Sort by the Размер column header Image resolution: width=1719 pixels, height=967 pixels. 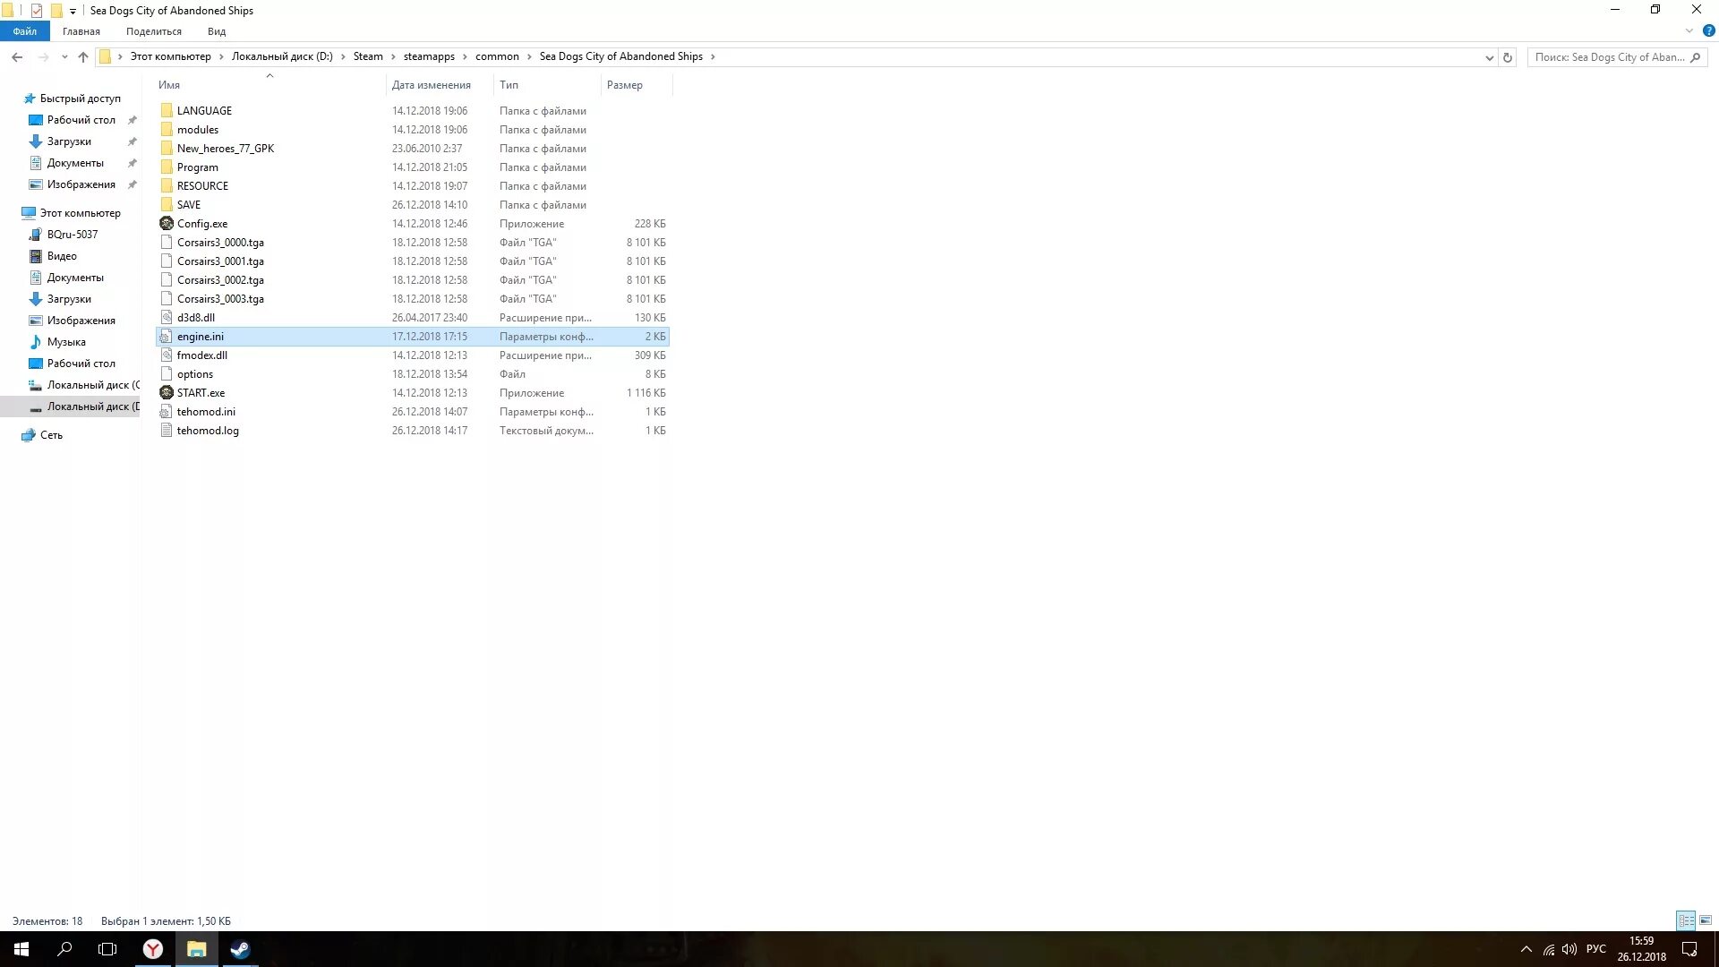pos(624,85)
